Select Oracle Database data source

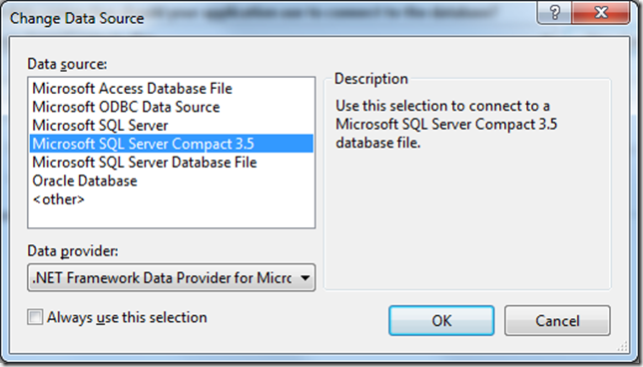(172, 181)
